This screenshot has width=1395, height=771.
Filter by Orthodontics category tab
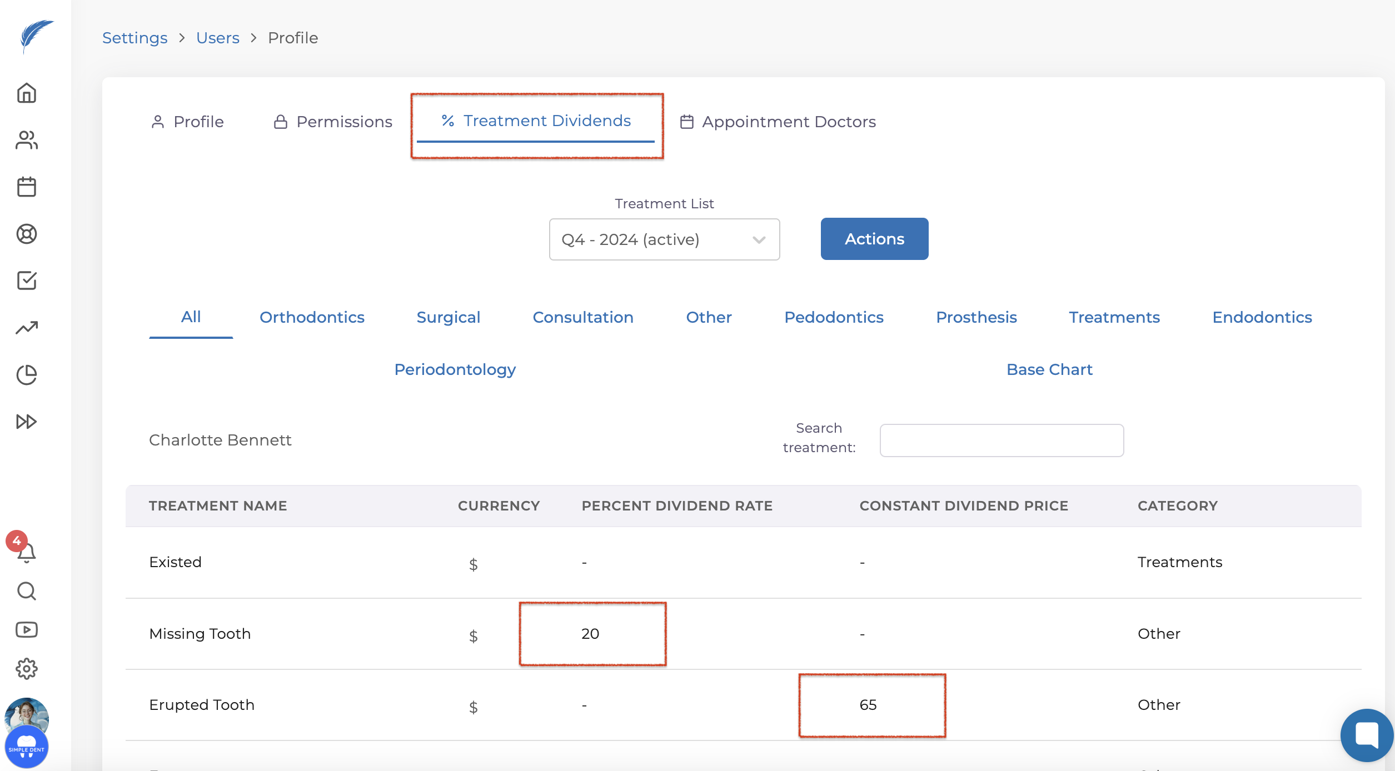312,317
